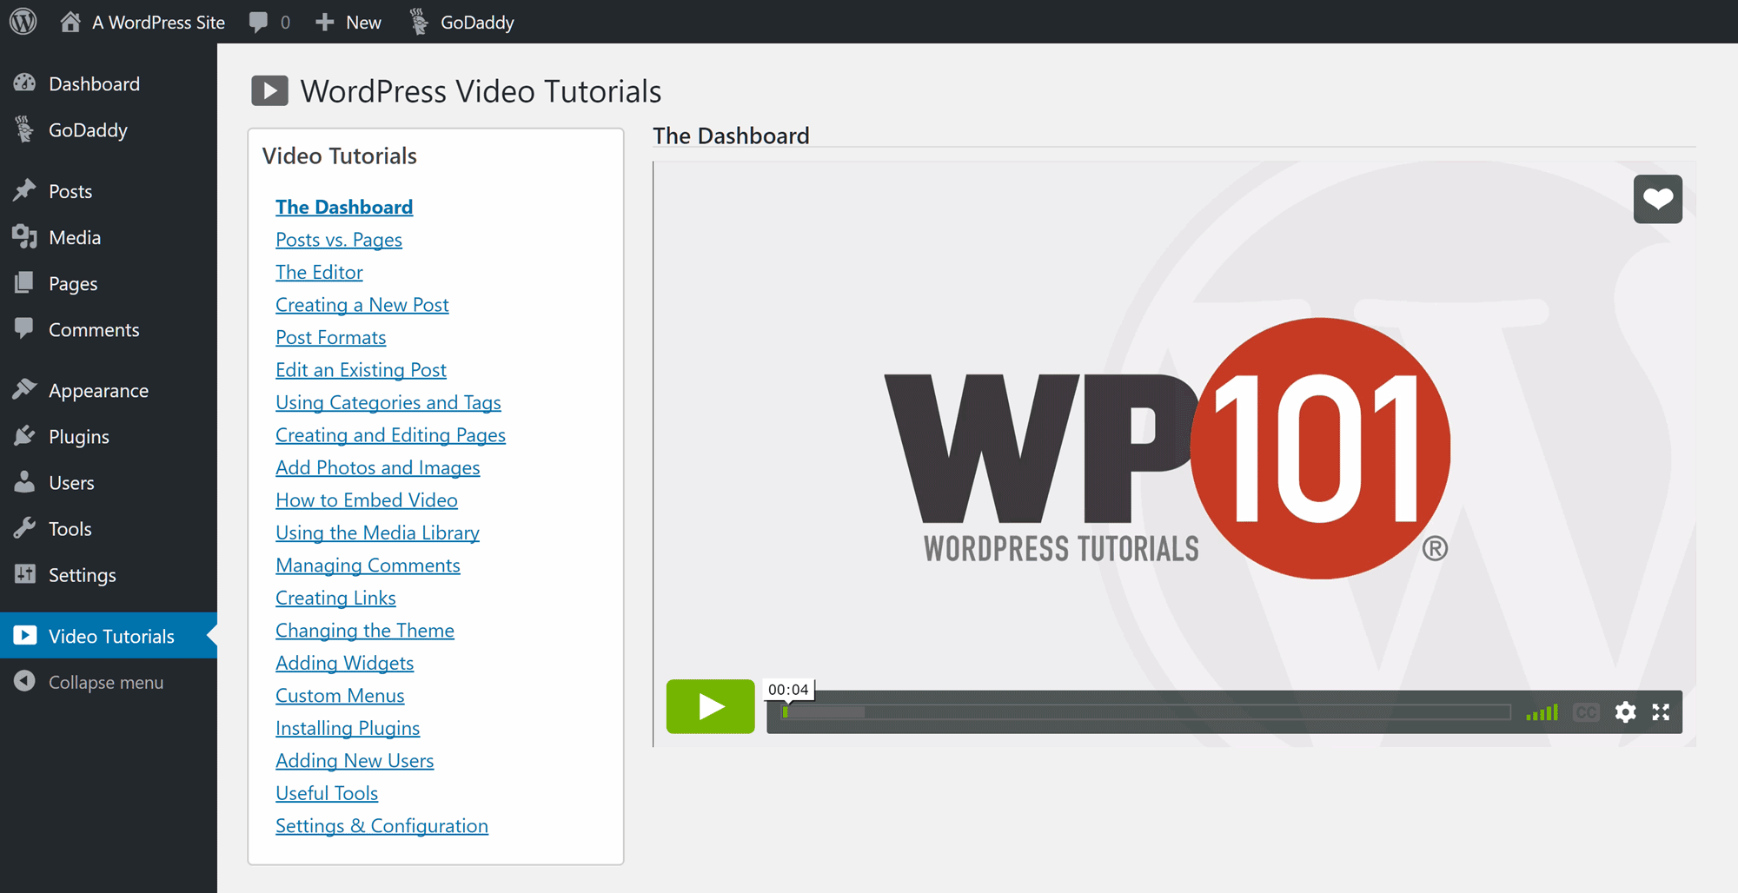Open the Media menu label
This screenshot has height=893, width=1738.
[x=75, y=237]
